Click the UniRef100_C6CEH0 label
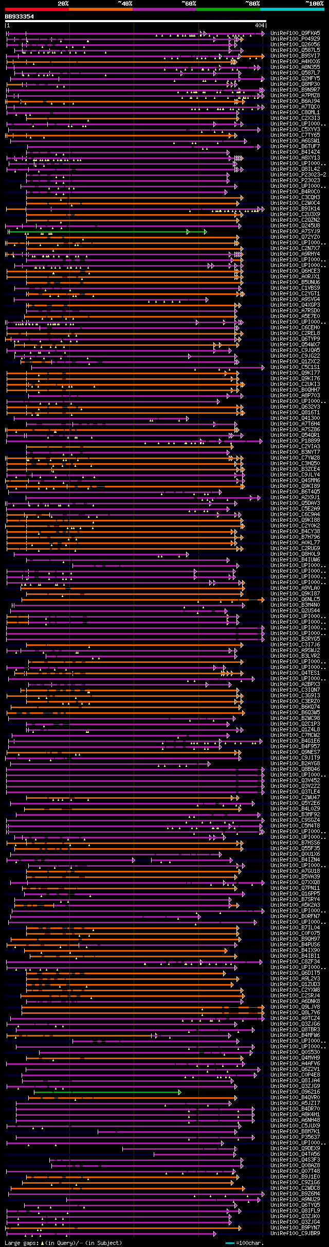 295,327
